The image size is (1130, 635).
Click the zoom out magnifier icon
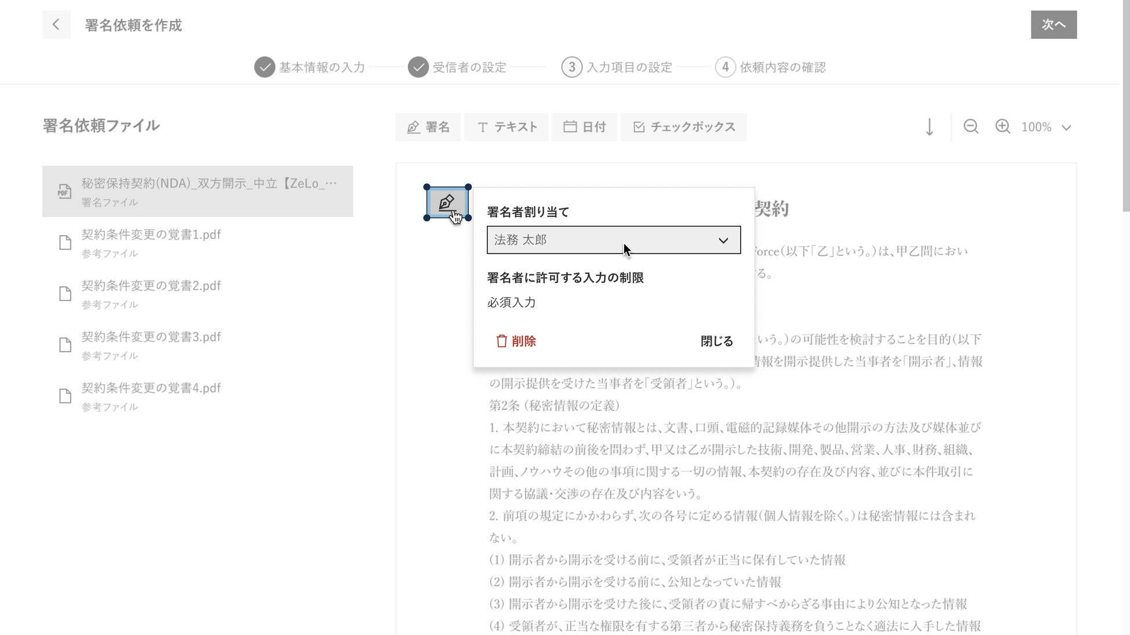(971, 126)
